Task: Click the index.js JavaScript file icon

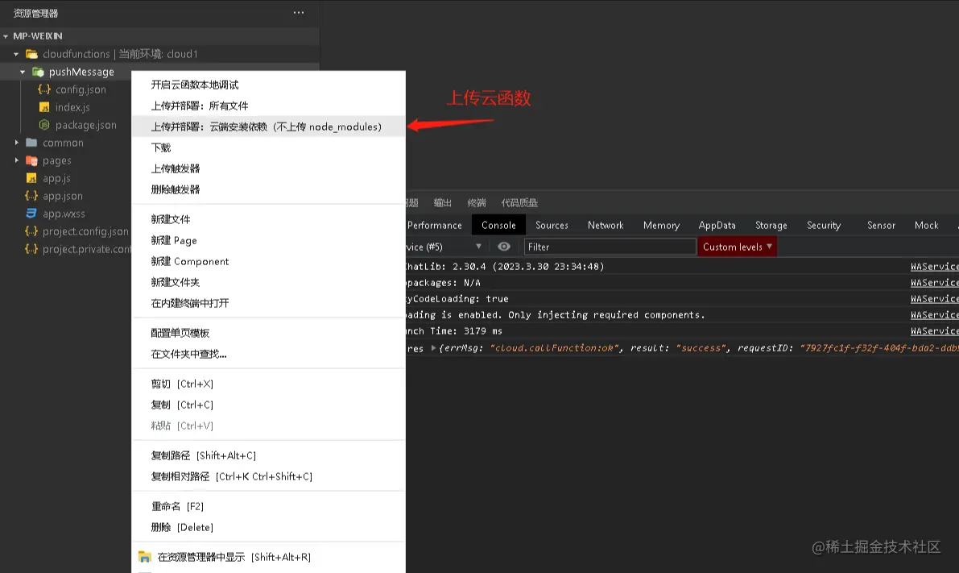Action: [x=44, y=107]
